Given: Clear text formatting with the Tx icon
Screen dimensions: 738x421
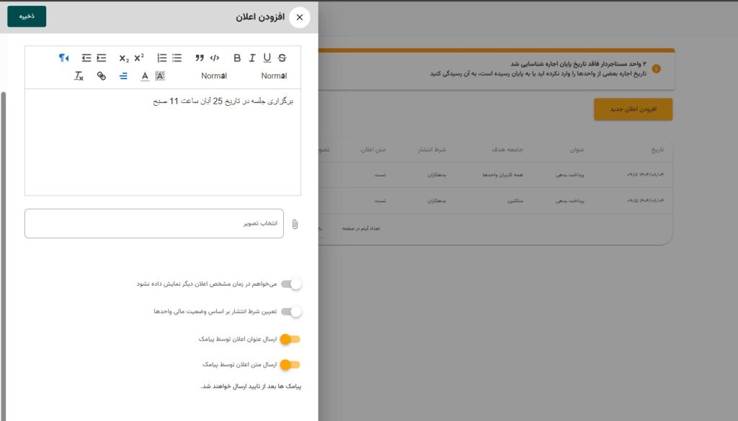Looking at the screenshot, I should coord(79,76).
